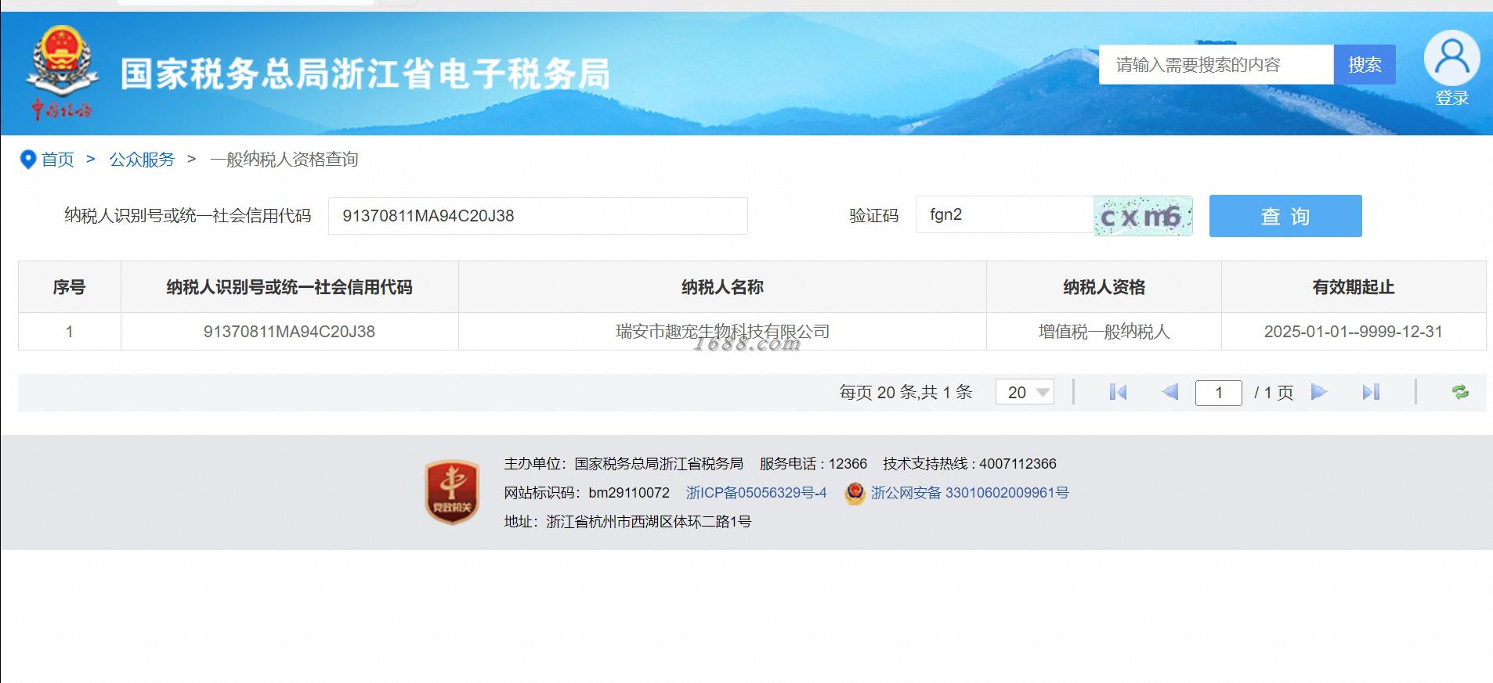1493x683 pixels.
Task: Click the 纳税人资格 column header
Action: click(x=1104, y=287)
